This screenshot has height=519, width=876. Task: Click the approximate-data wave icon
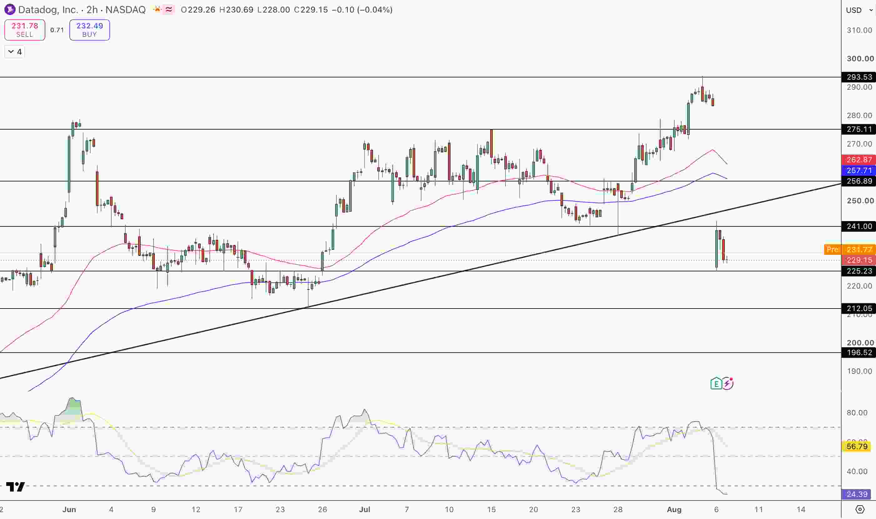169,9
